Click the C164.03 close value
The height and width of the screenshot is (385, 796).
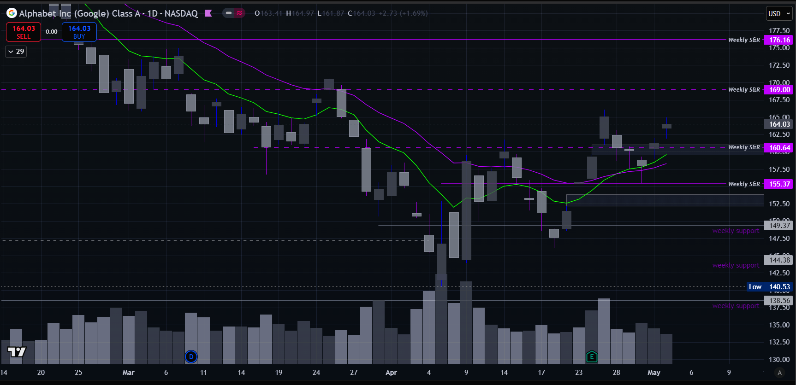361,13
